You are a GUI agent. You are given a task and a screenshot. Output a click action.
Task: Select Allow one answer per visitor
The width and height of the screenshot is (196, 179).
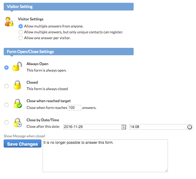tap(21, 38)
